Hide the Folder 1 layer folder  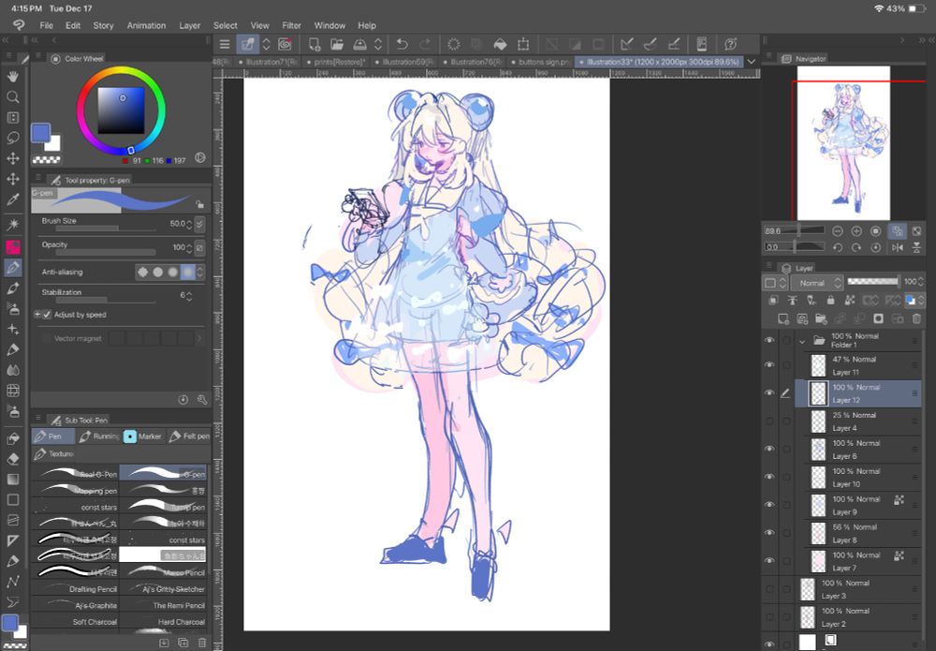(769, 340)
